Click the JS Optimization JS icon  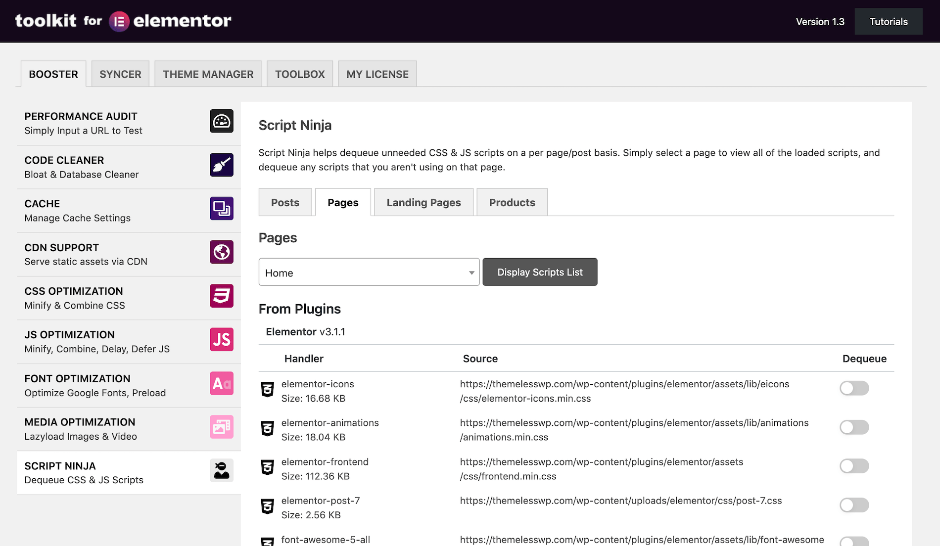coord(222,339)
